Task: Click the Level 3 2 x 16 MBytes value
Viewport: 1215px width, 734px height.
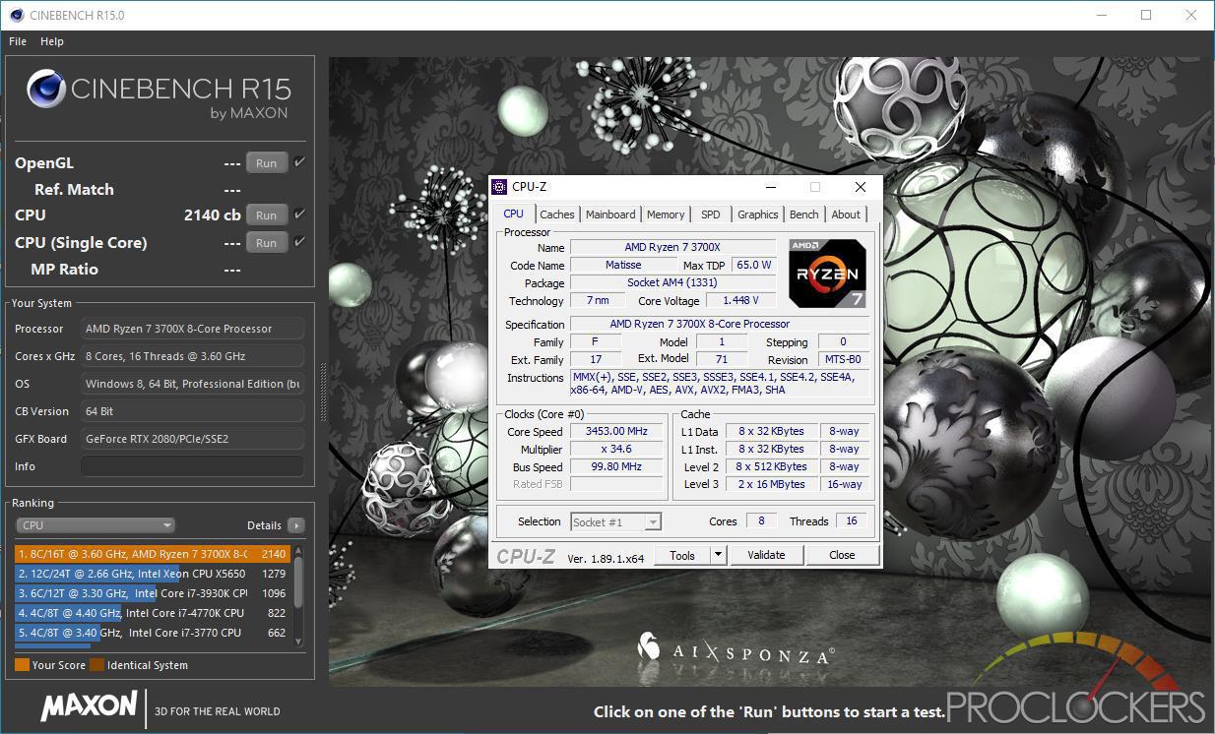Action: point(772,485)
